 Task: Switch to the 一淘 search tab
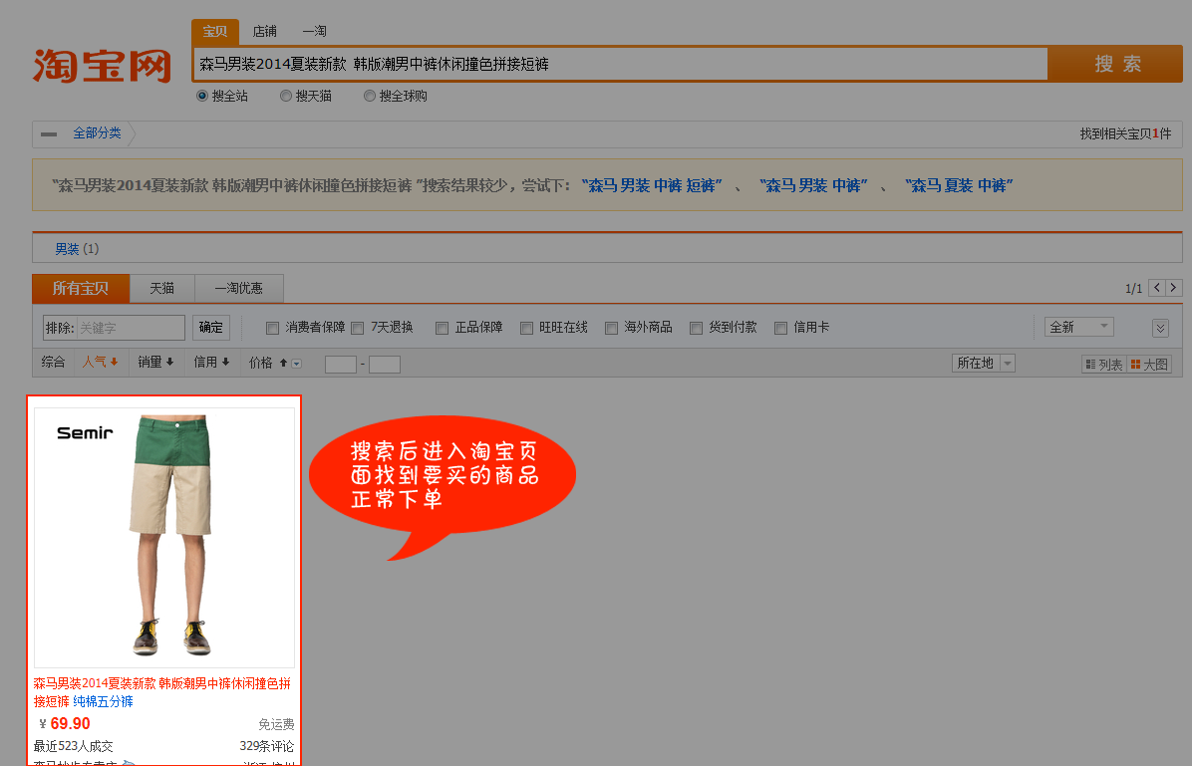314,31
